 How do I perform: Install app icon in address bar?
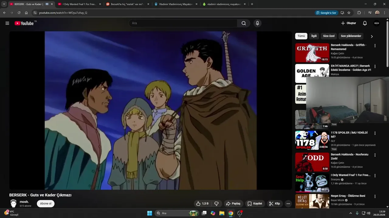pyautogui.click(x=342, y=13)
